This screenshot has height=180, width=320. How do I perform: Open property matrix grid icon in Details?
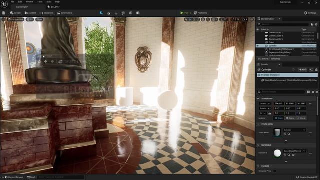point(308,92)
